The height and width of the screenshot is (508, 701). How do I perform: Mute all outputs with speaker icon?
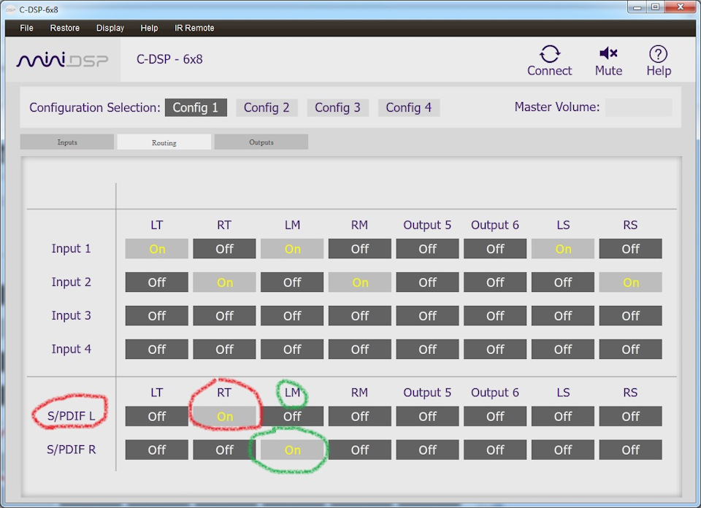coord(608,53)
